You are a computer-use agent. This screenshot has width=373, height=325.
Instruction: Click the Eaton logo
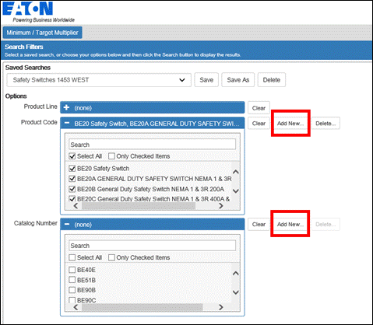tap(28, 9)
